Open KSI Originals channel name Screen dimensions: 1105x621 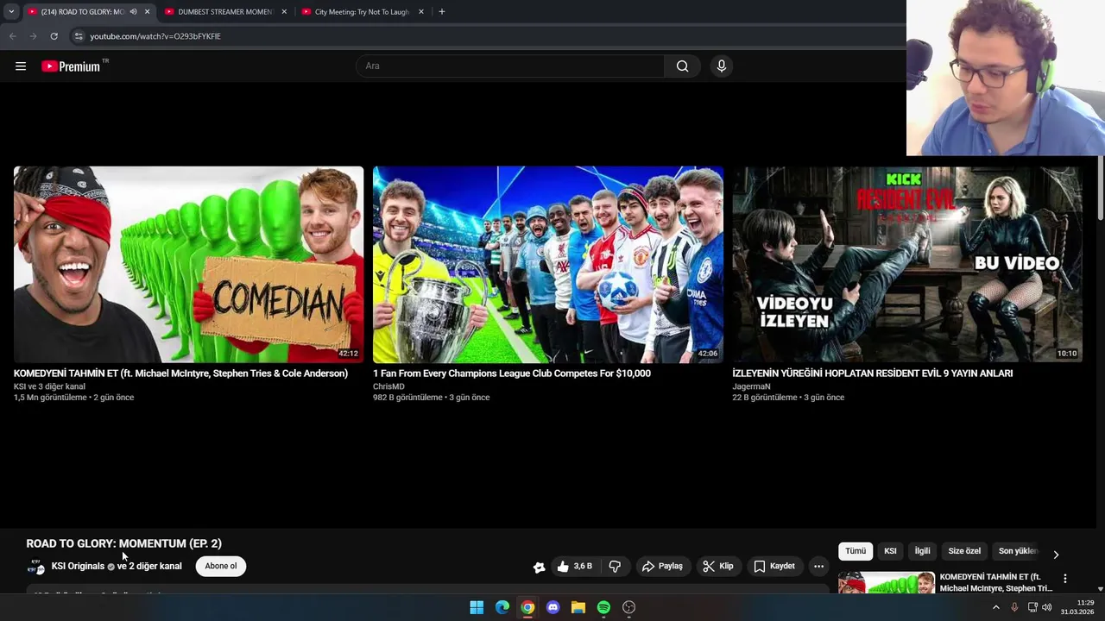tap(78, 566)
